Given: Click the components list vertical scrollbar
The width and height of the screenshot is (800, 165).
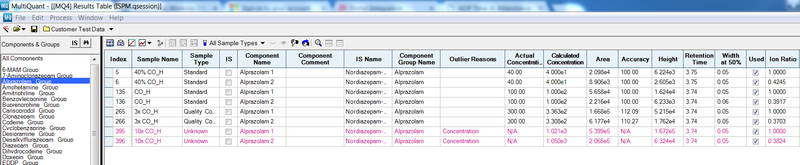Looking at the screenshot, I should 94,112.
